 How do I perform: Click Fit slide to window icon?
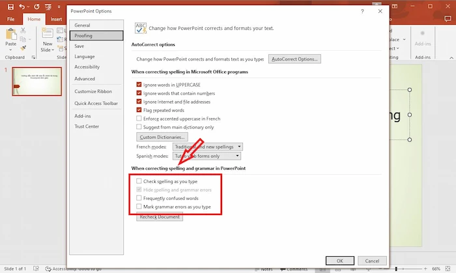pyautogui.click(x=448, y=268)
